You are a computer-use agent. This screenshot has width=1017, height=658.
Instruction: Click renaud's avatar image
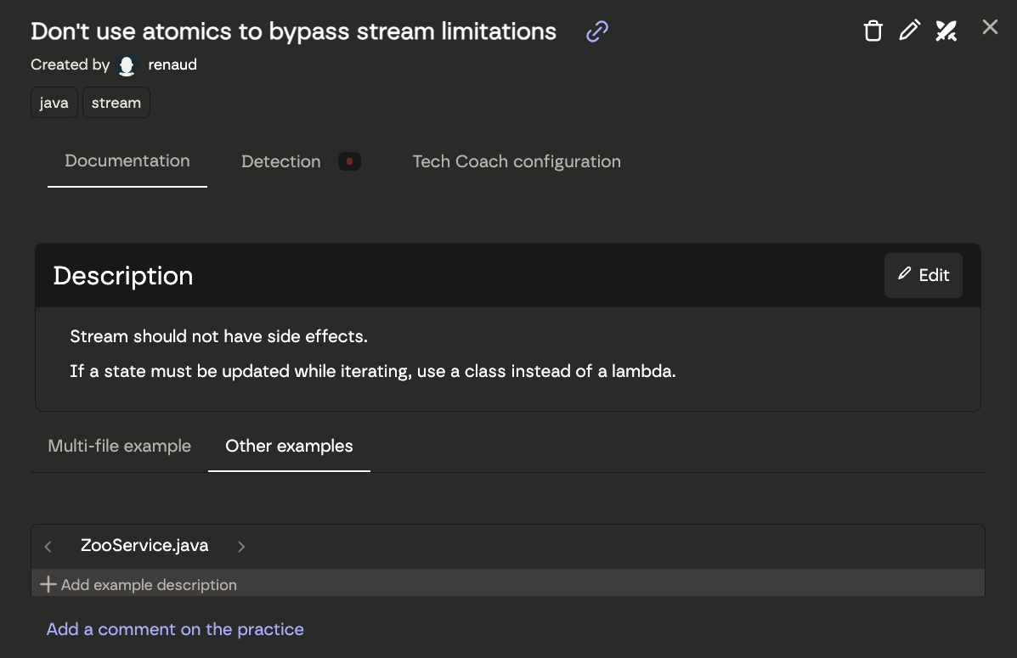(x=127, y=65)
